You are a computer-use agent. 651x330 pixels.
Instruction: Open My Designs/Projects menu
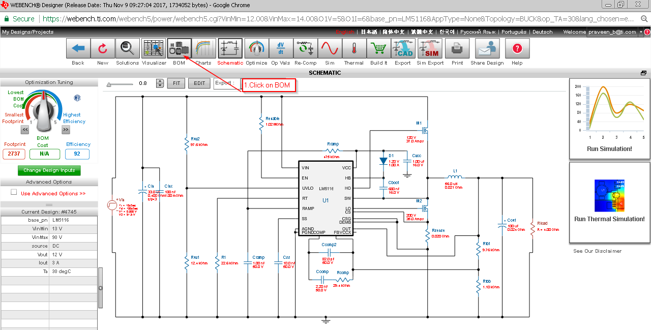(27, 32)
